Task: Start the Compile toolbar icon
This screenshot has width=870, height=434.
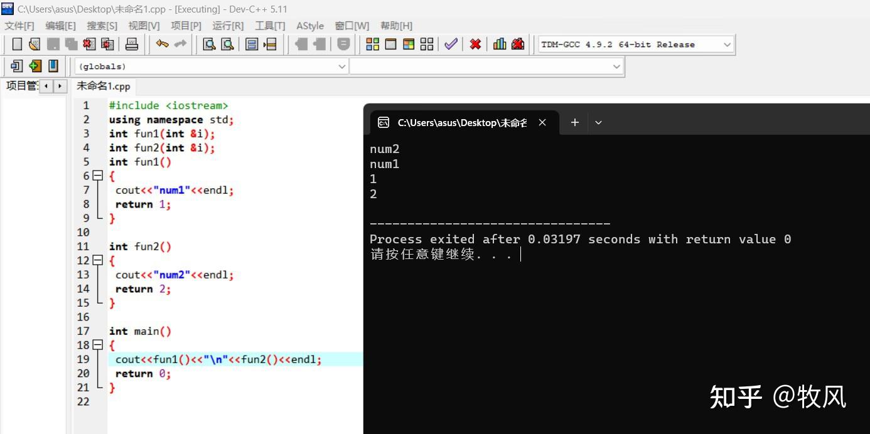Action: (x=372, y=44)
